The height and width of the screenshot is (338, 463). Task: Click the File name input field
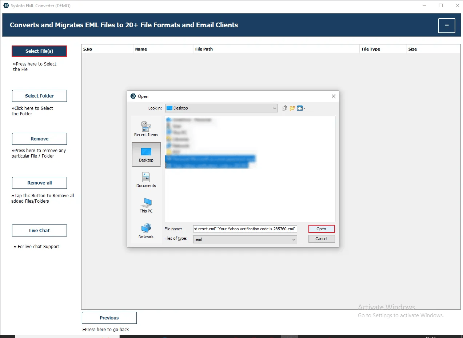pos(245,229)
